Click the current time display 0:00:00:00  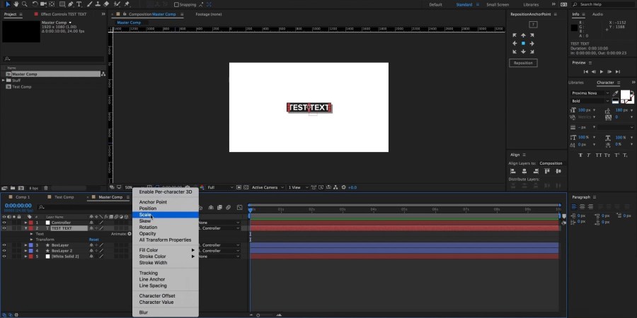pyautogui.click(x=18, y=206)
